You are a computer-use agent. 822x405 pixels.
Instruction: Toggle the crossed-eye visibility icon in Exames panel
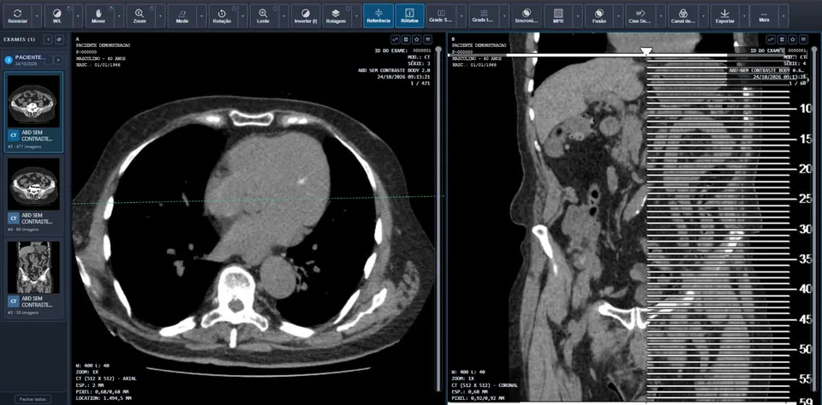click(60, 39)
